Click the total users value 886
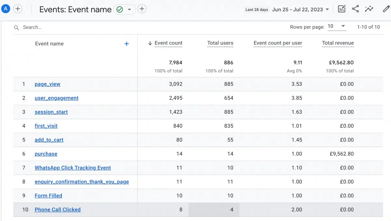This screenshot has width=391, height=221. click(x=229, y=62)
